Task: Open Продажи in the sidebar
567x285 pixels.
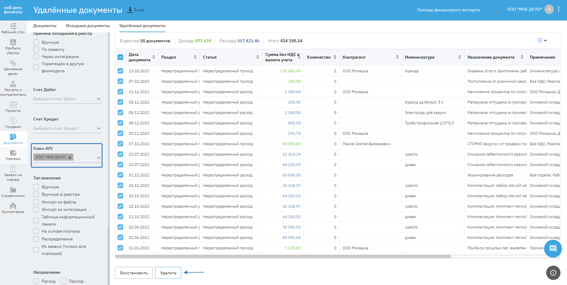Action: coord(13,123)
